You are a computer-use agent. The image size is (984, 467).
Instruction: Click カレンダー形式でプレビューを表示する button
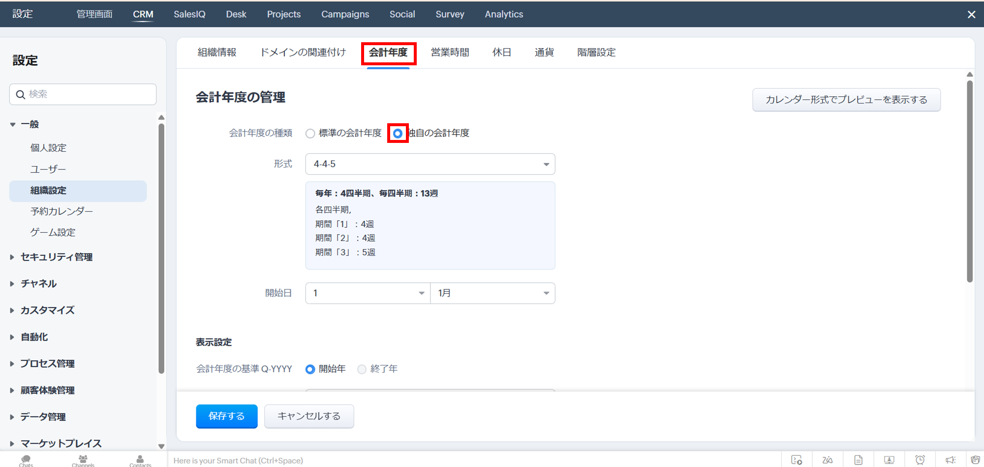click(846, 100)
